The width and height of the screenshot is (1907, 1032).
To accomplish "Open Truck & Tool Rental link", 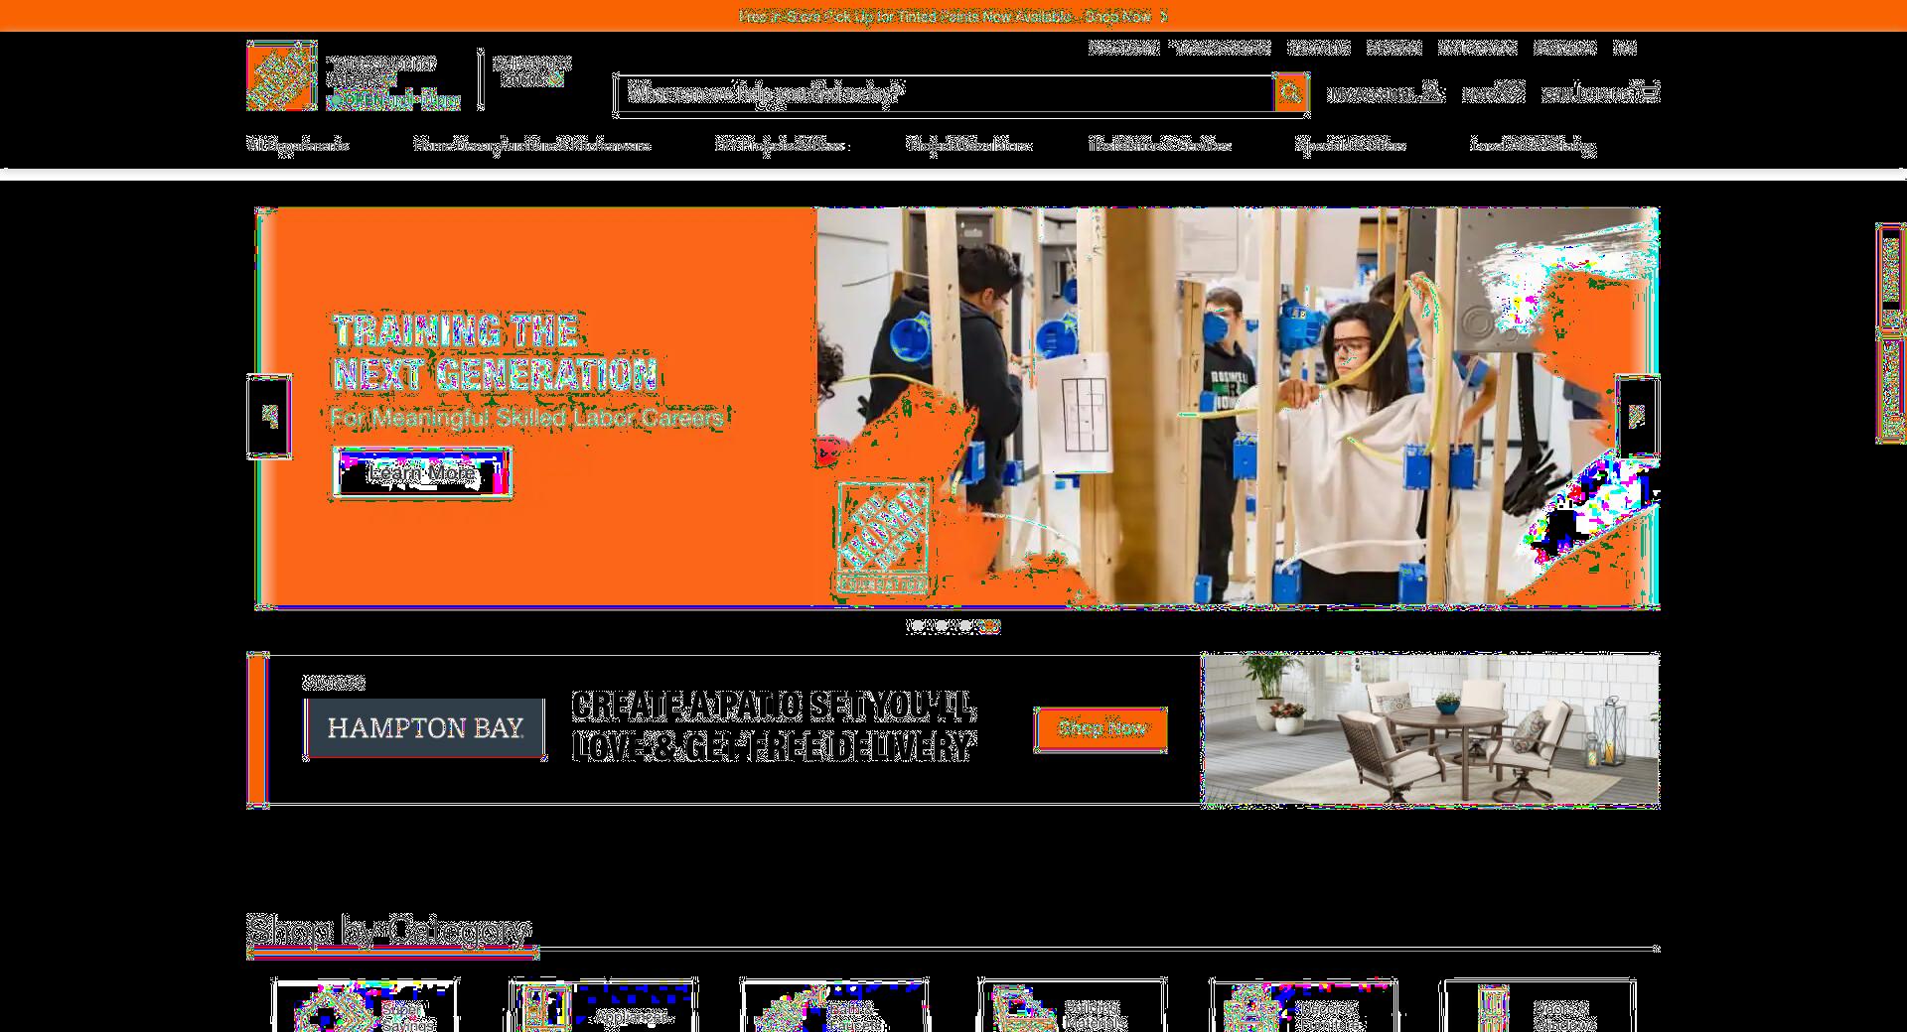I will [x=1223, y=48].
